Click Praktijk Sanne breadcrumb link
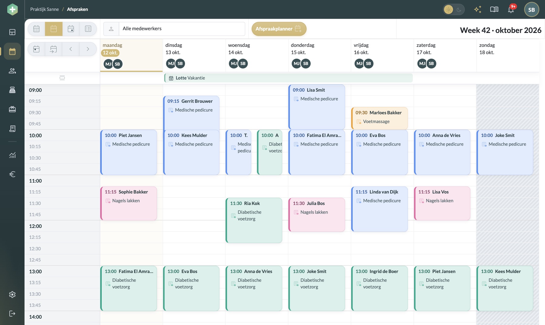Screen dimensions: 545x325 45,9
